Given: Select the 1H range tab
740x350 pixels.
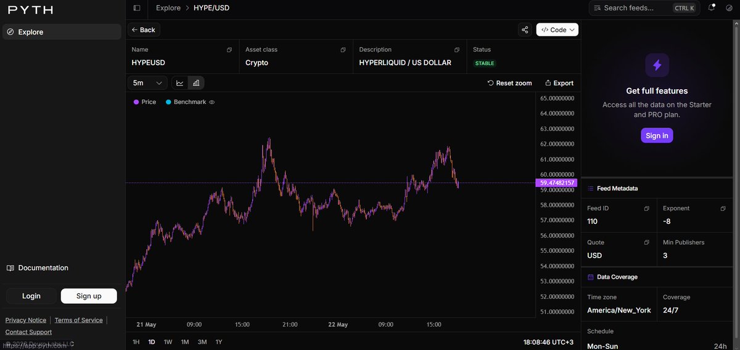Looking at the screenshot, I should click(x=136, y=342).
